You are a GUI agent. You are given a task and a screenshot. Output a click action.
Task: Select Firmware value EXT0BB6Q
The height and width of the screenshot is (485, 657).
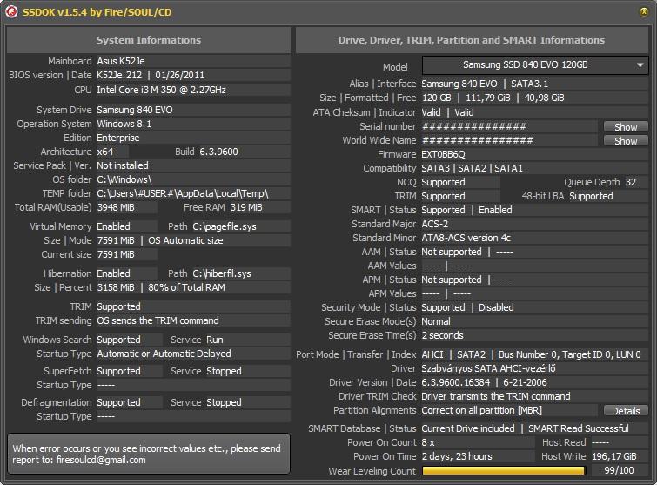point(443,154)
